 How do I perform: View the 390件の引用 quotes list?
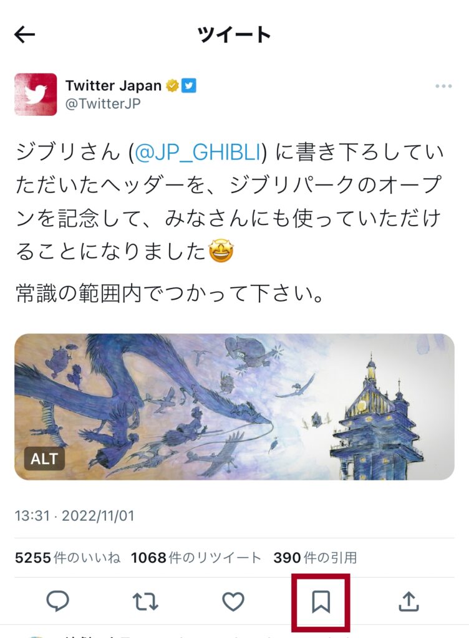pos(315,558)
